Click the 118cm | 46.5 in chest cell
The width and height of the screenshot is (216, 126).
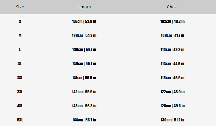(172, 78)
